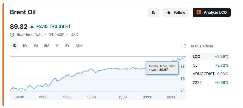Screen dimensions: 243x108
Task: Choose the 5Y time period
Action: tap(67, 46)
